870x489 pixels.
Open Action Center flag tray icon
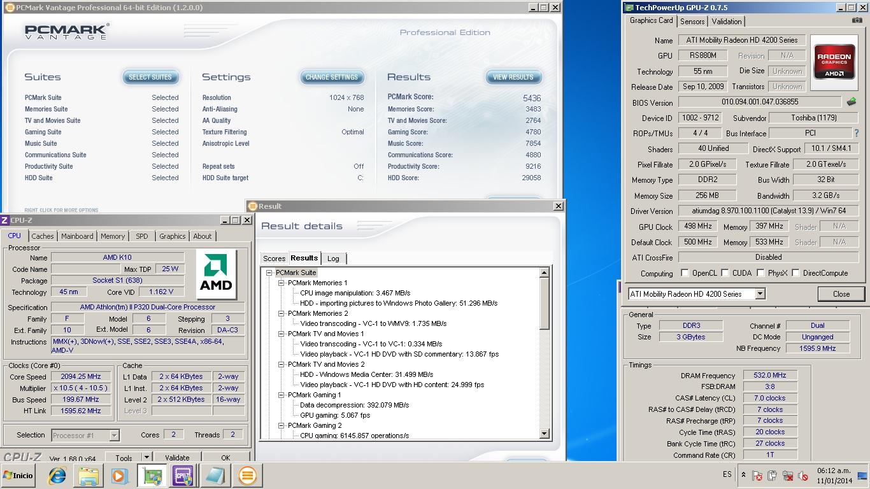757,476
